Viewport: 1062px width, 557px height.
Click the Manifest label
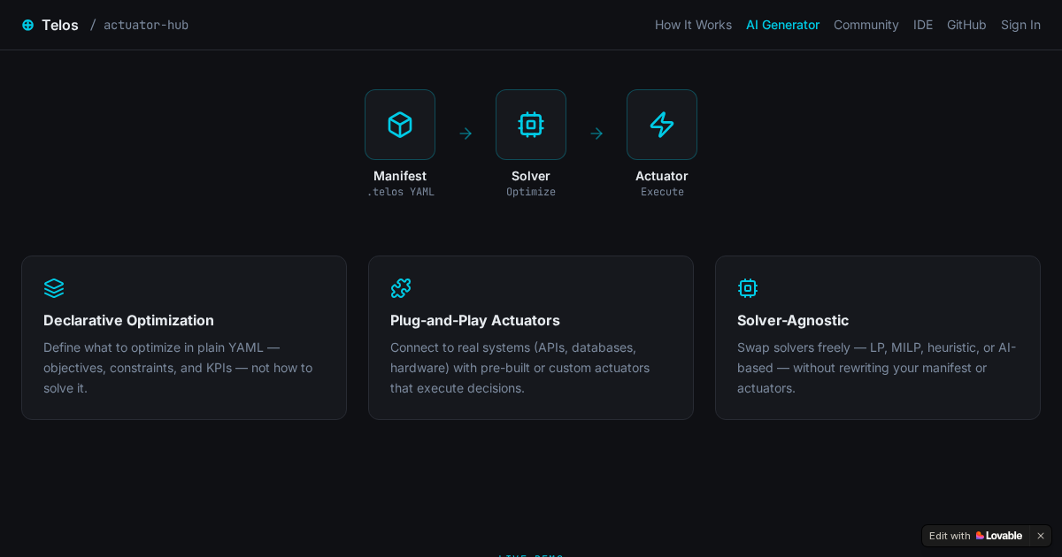[400, 176]
